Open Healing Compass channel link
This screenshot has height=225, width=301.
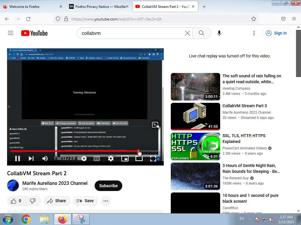coord(236,88)
